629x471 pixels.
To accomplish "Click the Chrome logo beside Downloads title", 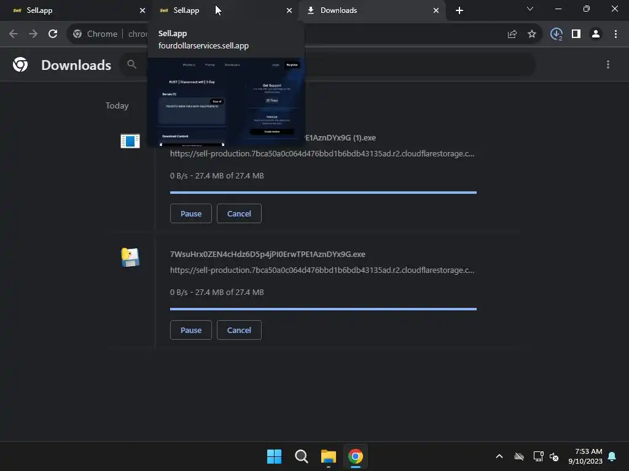I will [x=20, y=64].
